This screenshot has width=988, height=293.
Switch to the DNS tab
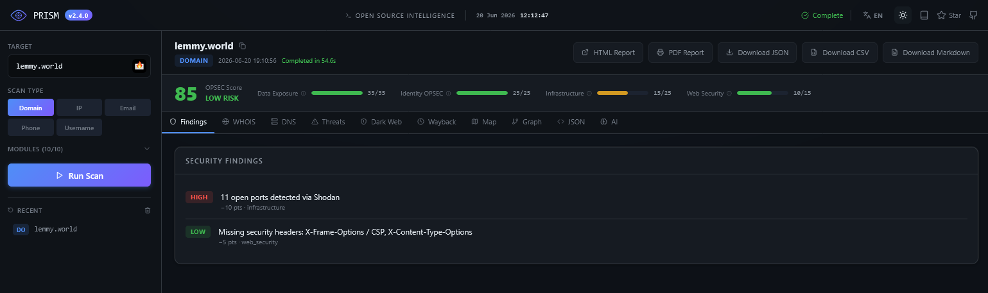coord(284,122)
